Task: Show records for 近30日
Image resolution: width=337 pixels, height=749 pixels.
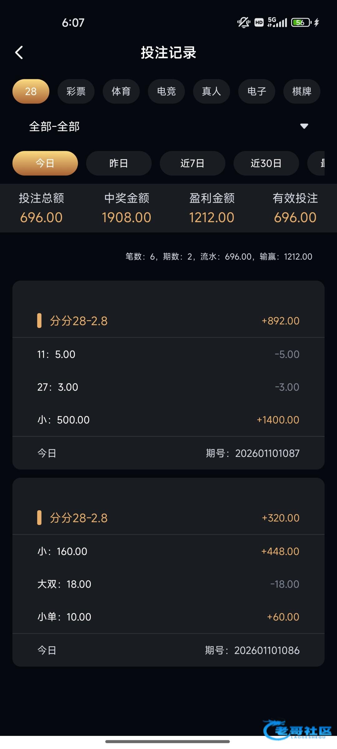Action: 266,163
